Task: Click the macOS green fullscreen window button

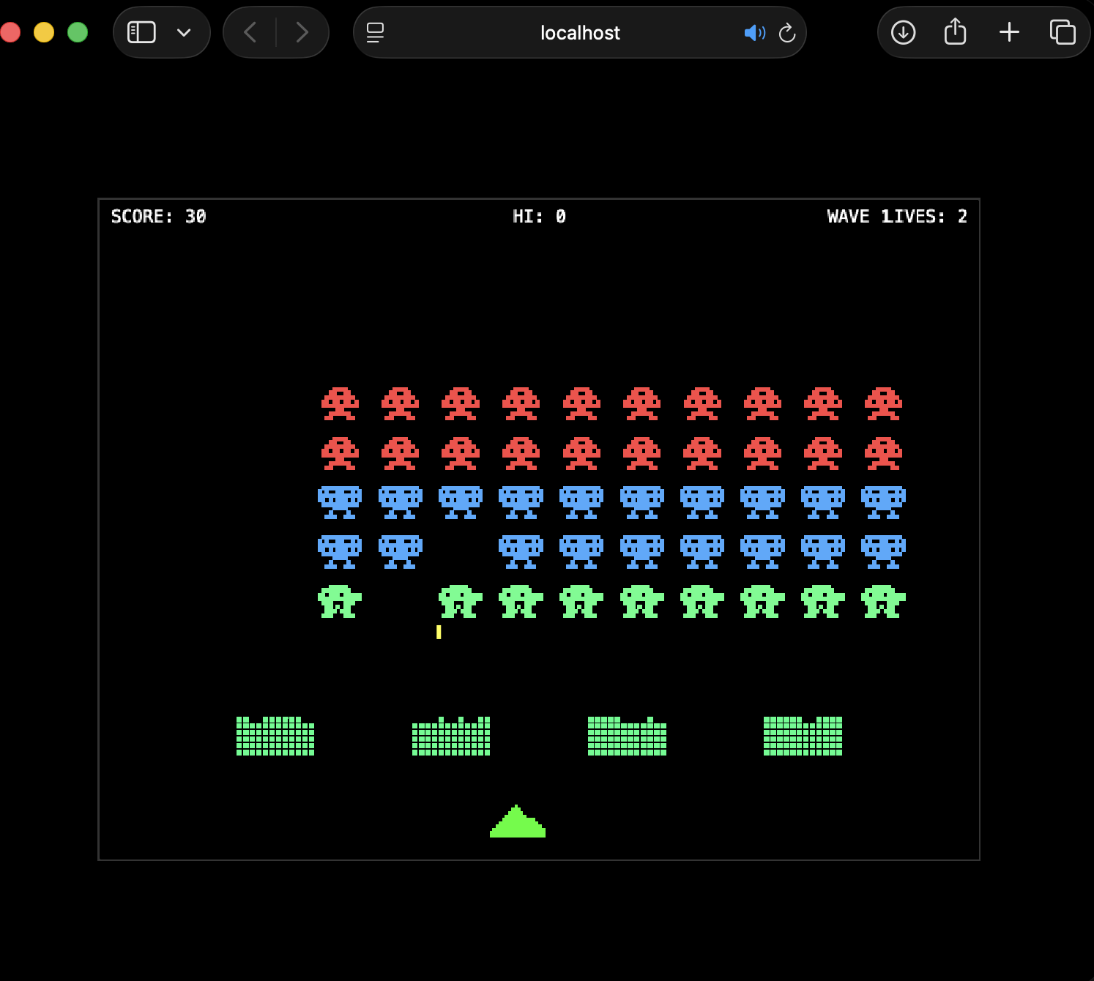Action: tap(78, 32)
